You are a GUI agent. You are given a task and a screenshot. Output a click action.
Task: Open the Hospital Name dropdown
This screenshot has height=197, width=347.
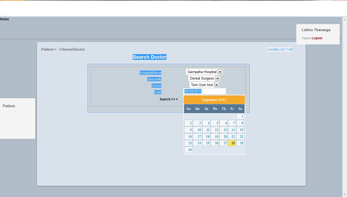point(220,72)
